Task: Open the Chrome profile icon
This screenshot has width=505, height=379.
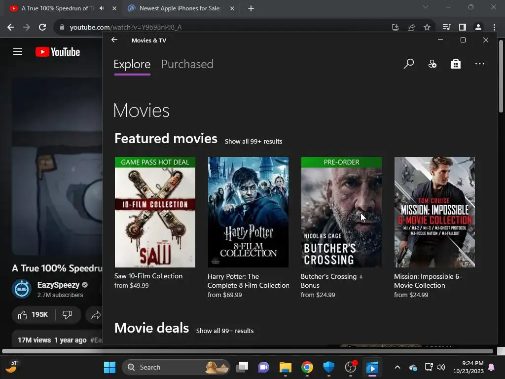Action: [478, 28]
